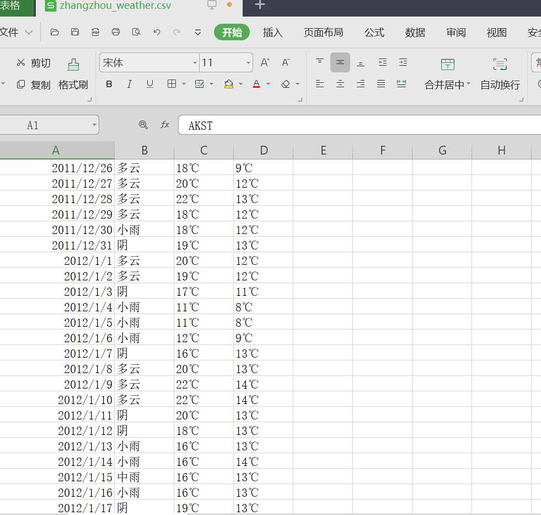Viewport: 541px width, 515px height.
Task: Open the 文件 File menu
Action: (15, 32)
